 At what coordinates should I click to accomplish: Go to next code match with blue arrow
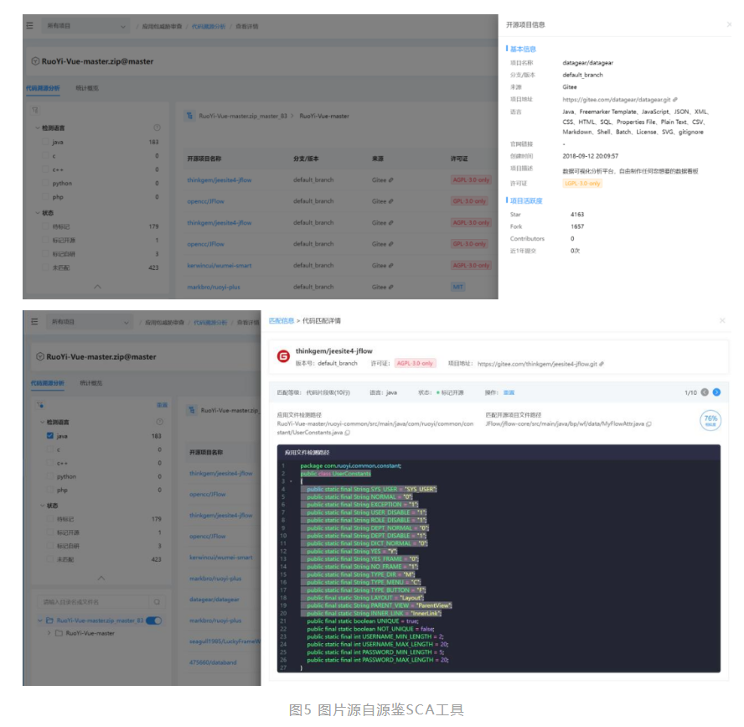(x=716, y=392)
